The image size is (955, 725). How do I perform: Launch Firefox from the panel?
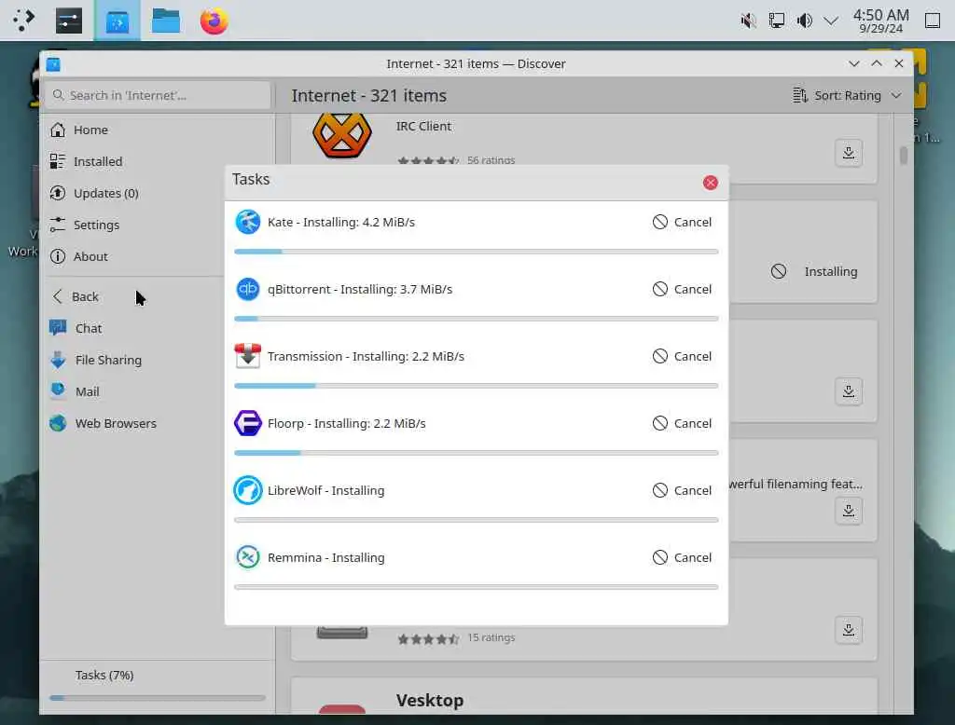pos(214,21)
